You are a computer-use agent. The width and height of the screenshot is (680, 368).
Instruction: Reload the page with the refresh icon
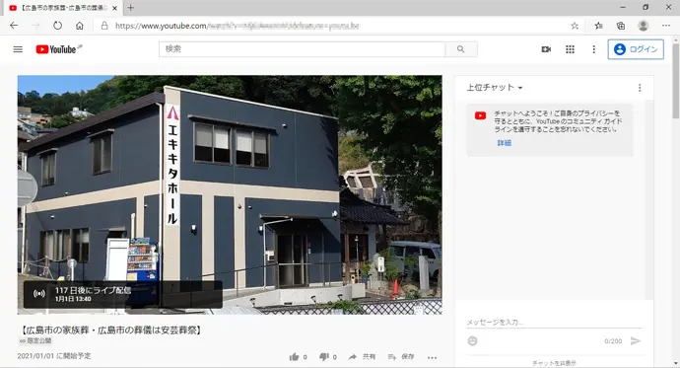(58, 26)
